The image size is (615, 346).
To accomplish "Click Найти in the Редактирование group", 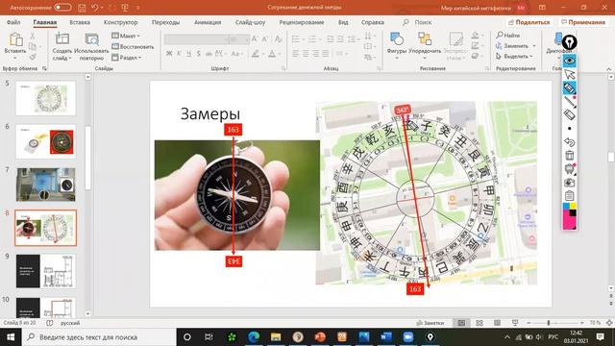I will pos(508,36).
